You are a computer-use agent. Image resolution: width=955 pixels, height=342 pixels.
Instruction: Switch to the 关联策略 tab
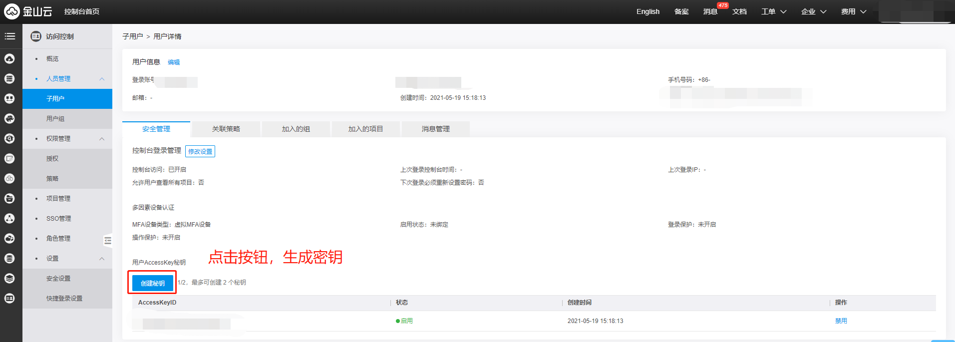pyautogui.click(x=226, y=129)
